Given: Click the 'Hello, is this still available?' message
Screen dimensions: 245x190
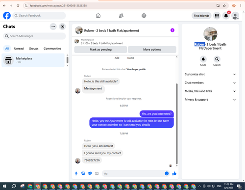Looking at the screenshot, I should [101, 81].
